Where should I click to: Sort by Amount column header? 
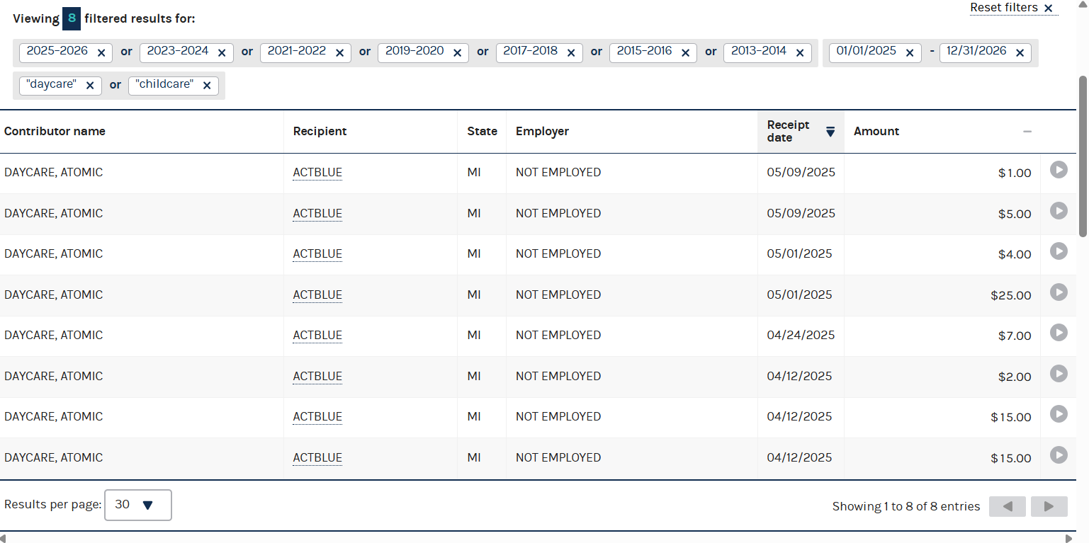tap(942, 131)
